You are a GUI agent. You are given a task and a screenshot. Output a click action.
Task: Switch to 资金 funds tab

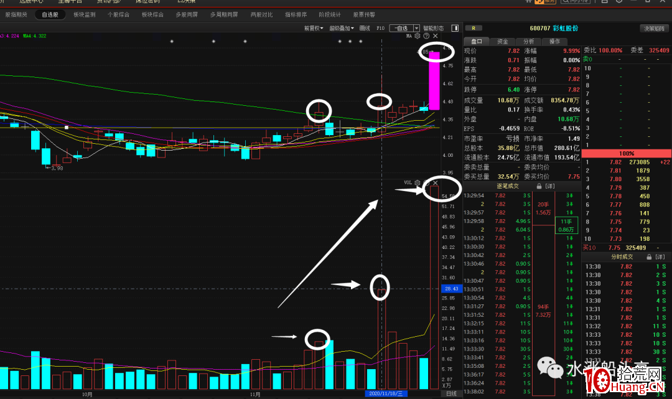502,42
